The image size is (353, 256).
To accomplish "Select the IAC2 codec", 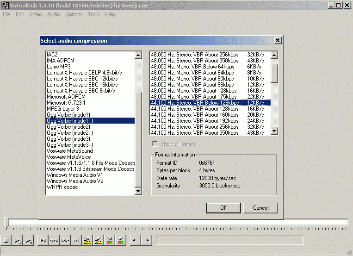I will click(x=90, y=55).
